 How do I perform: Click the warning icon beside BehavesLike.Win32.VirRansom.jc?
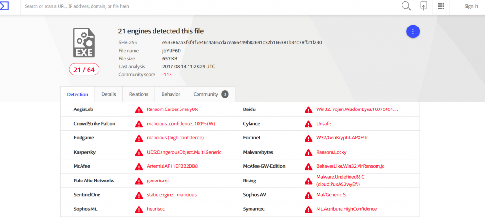click(x=308, y=167)
